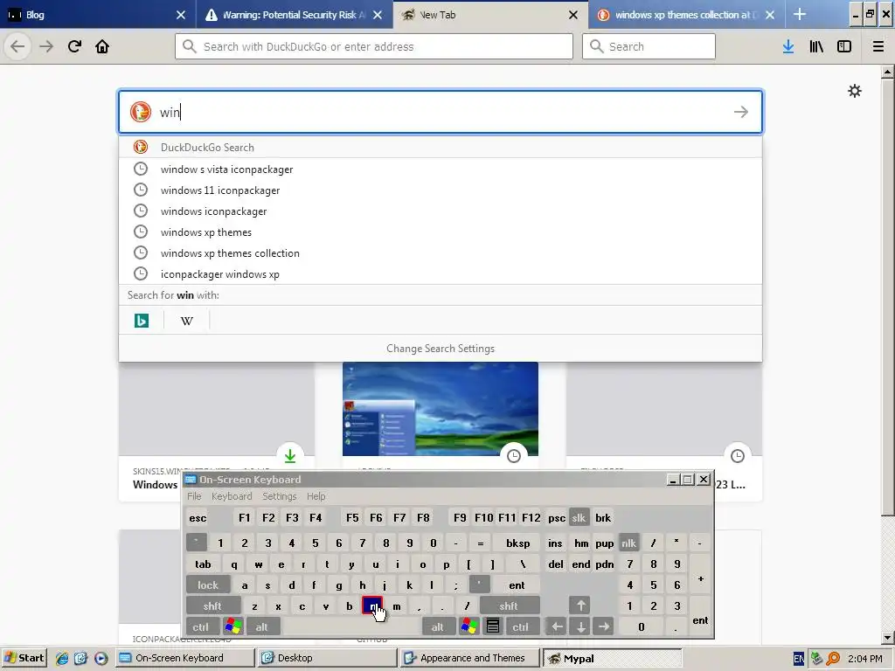Search with Wikipedia engine icon

point(187,321)
